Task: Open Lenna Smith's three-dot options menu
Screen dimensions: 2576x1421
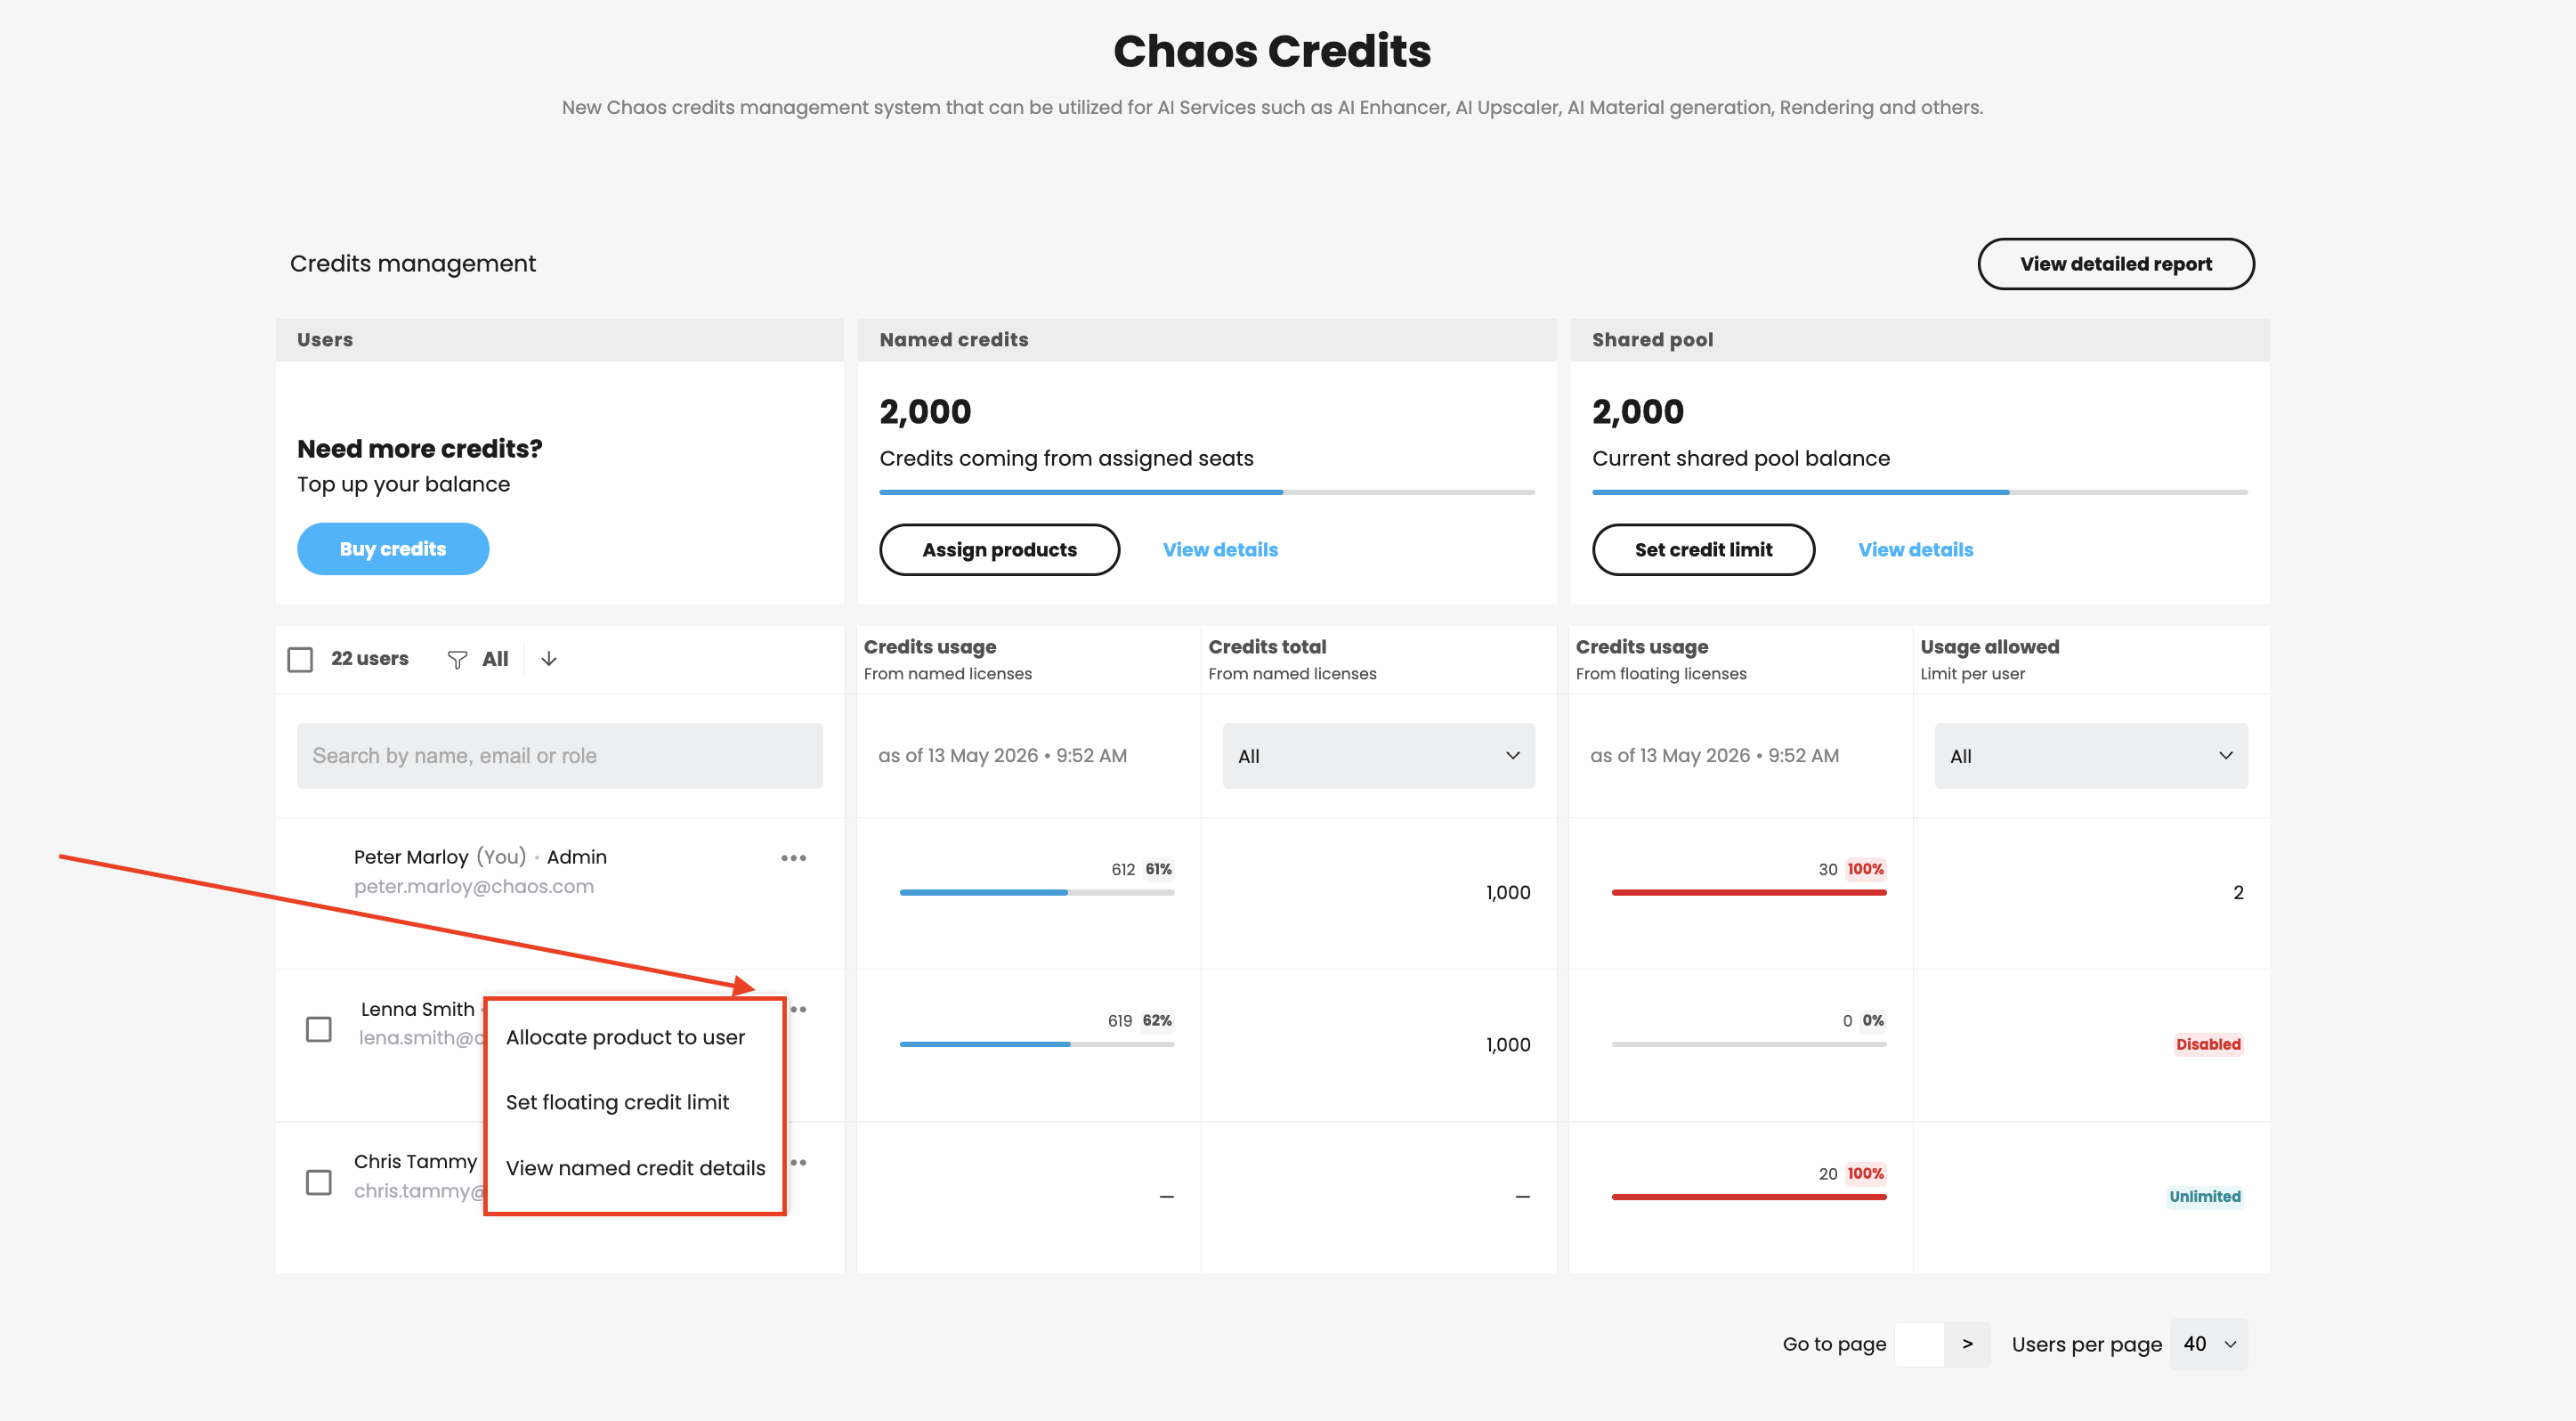Action: pyautogui.click(x=799, y=1009)
